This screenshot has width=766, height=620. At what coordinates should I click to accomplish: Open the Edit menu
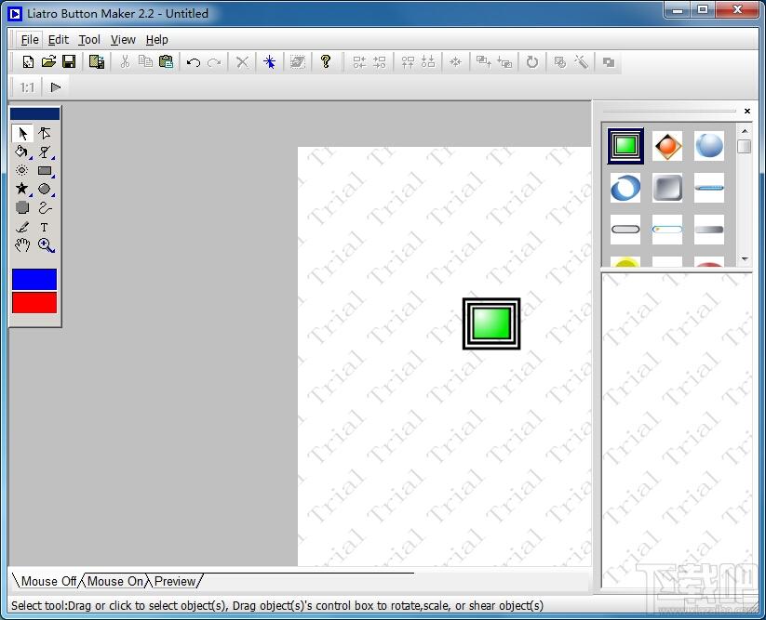coord(58,40)
